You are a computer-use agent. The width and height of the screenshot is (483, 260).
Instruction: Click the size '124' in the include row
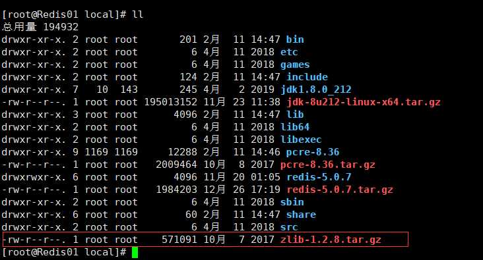point(188,77)
